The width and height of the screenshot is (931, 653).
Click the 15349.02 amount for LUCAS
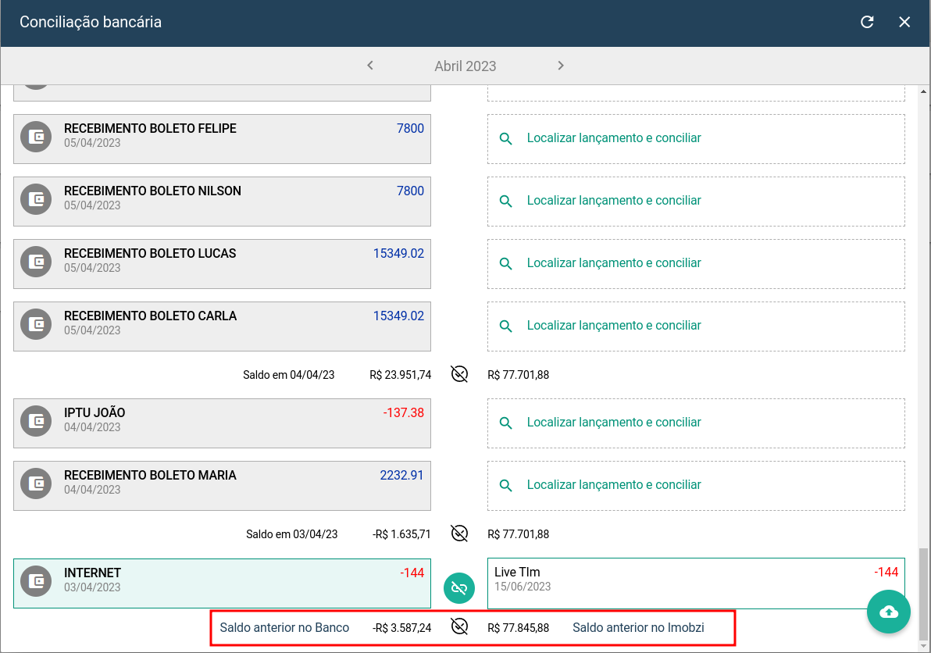click(x=398, y=254)
